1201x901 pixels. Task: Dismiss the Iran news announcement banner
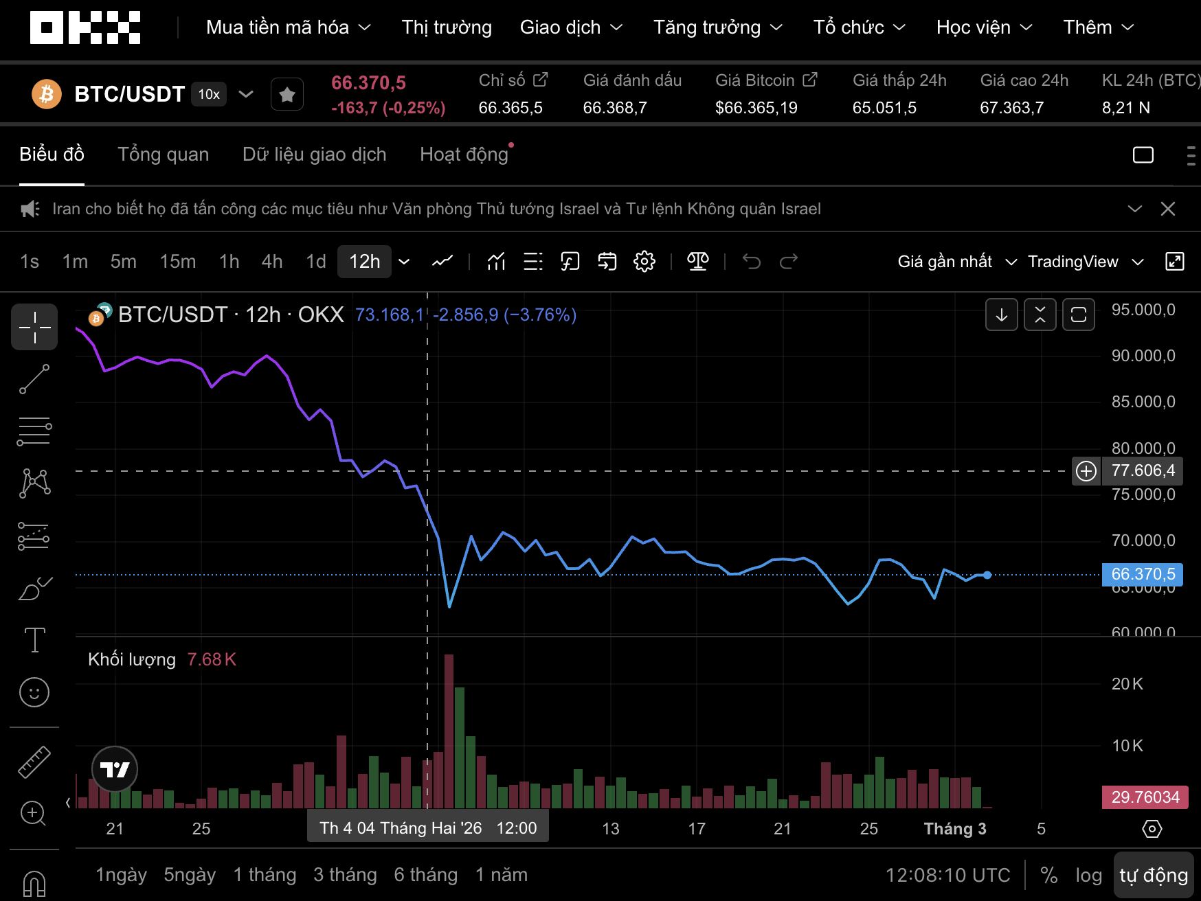point(1168,209)
